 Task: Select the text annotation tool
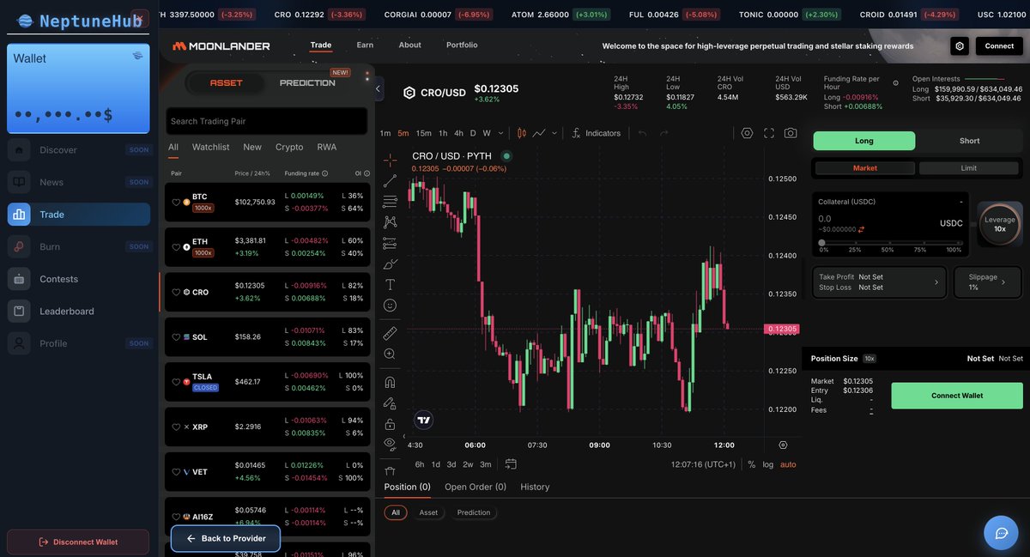[x=390, y=284]
